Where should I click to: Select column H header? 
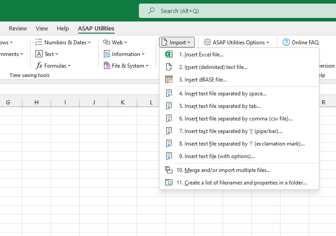(x=36, y=103)
